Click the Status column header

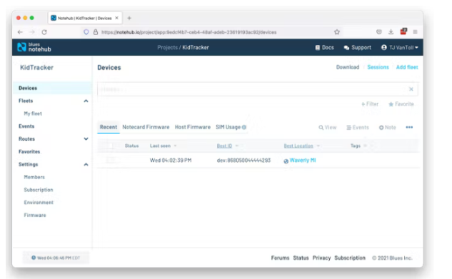click(x=131, y=146)
